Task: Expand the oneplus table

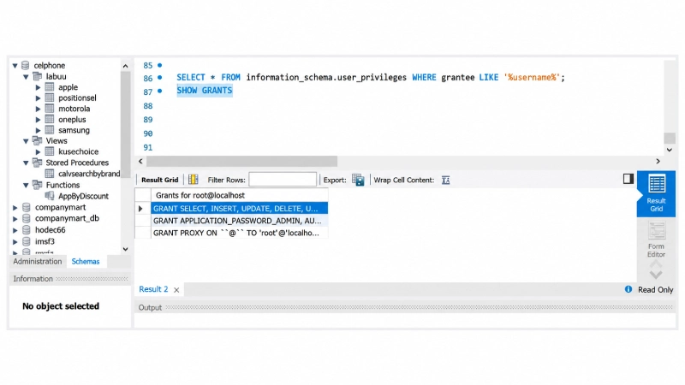Action: pyautogui.click(x=38, y=120)
